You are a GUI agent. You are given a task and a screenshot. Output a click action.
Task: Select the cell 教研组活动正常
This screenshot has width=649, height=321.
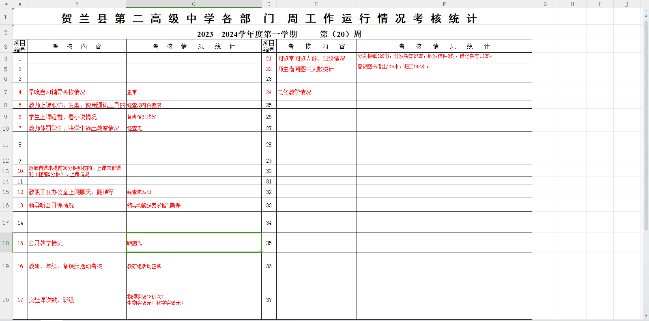pyautogui.click(x=193, y=266)
